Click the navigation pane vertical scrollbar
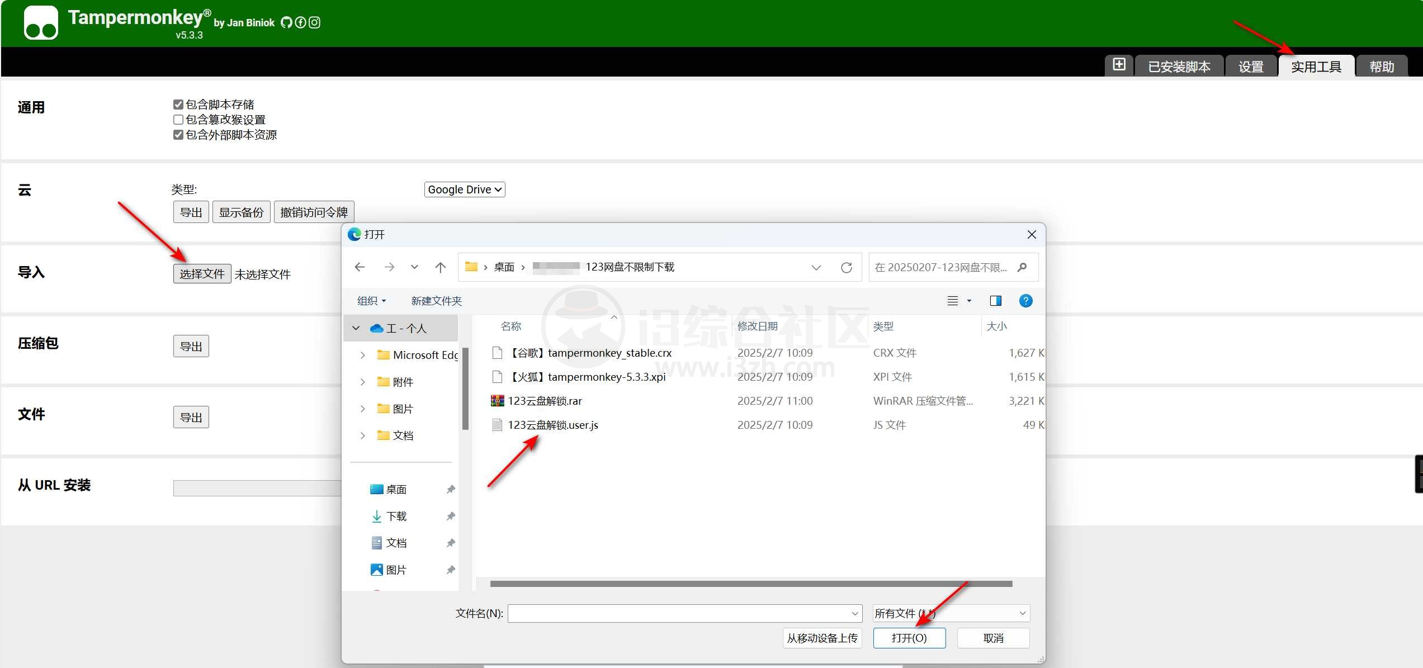Screen dimensions: 1423x668 click(x=465, y=388)
